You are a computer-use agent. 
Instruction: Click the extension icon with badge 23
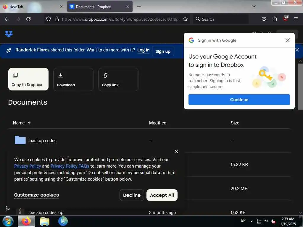(x=286, y=18)
